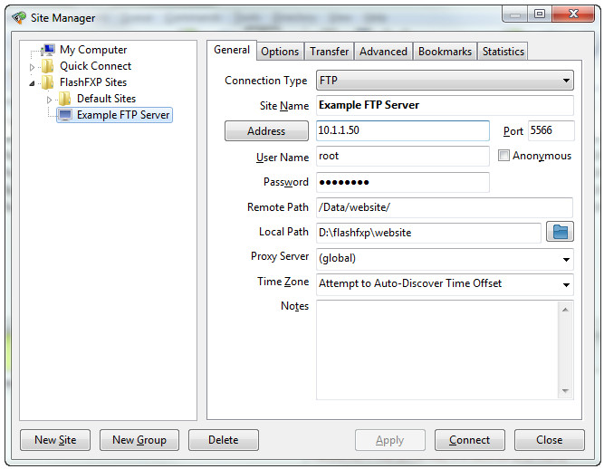The height and width of the screenshot is (469, 604).
Task: Click the Default Sites folder icon
Action: click(64, 99)
